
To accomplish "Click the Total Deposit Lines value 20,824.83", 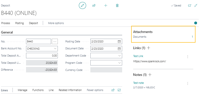I will (x=42, y=63).
